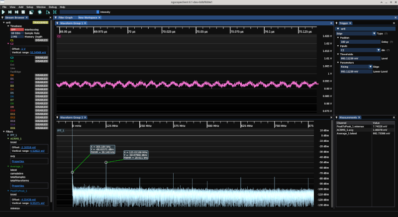Open the Trigger panel dock menu icon
Screen dimensions: 398x217
tap(337, 23)
